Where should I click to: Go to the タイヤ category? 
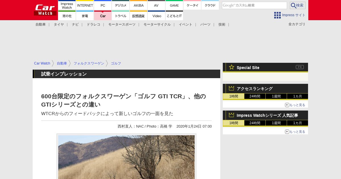(x=59, y=24)
